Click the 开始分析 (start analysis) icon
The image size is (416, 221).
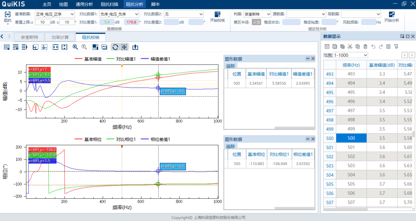(391, 15)
